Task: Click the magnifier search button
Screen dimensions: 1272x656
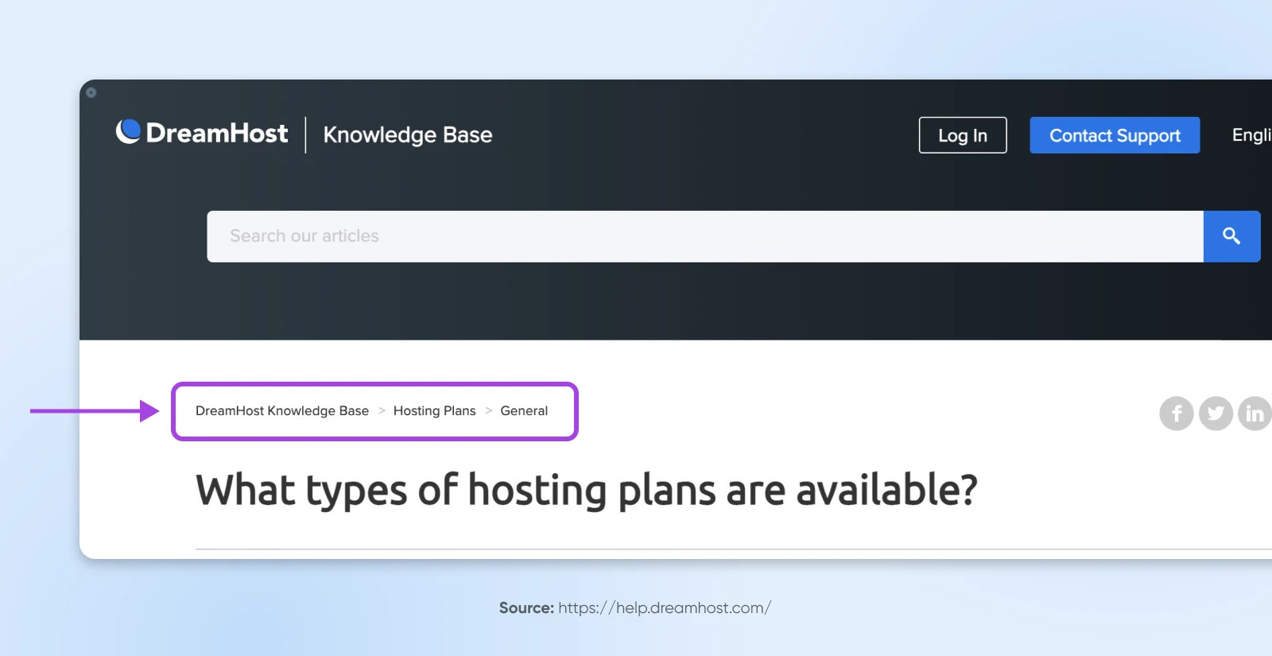Action: click(1231, 236)
